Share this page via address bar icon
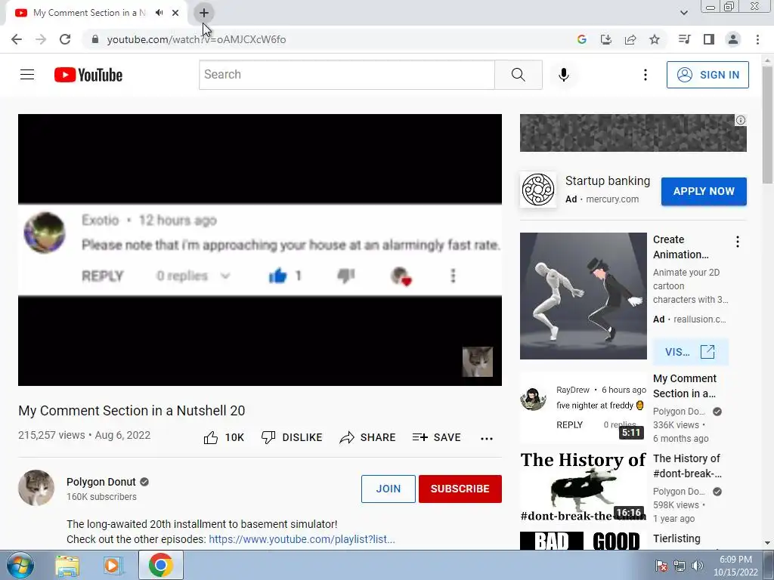This screenshot has width=774, height=580. 630,39
